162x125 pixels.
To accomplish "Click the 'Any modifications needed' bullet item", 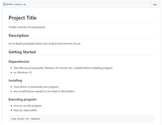I will (44, 91).
